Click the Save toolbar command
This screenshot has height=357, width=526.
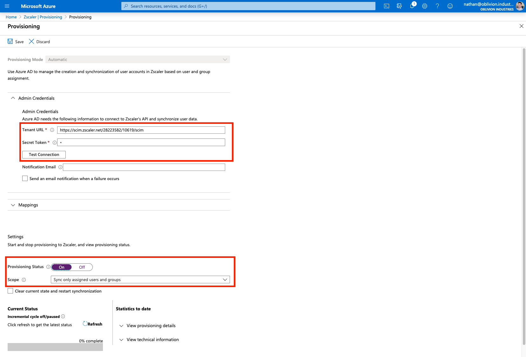(16, 42)
